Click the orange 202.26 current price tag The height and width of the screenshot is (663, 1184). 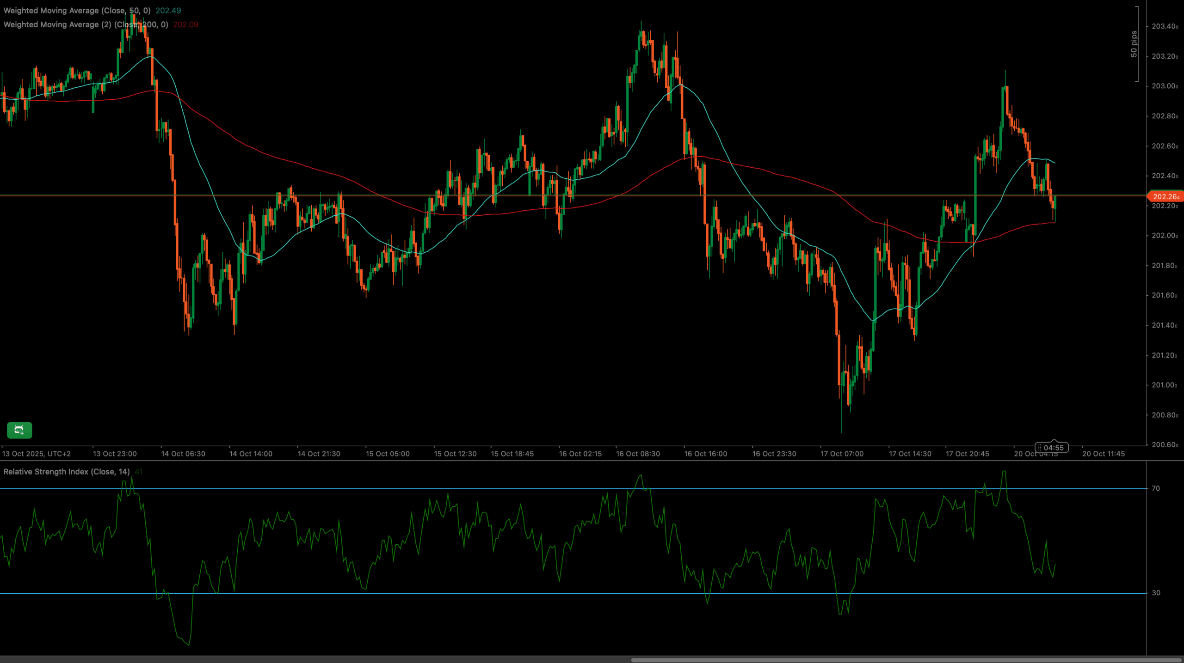[1165, 197]
